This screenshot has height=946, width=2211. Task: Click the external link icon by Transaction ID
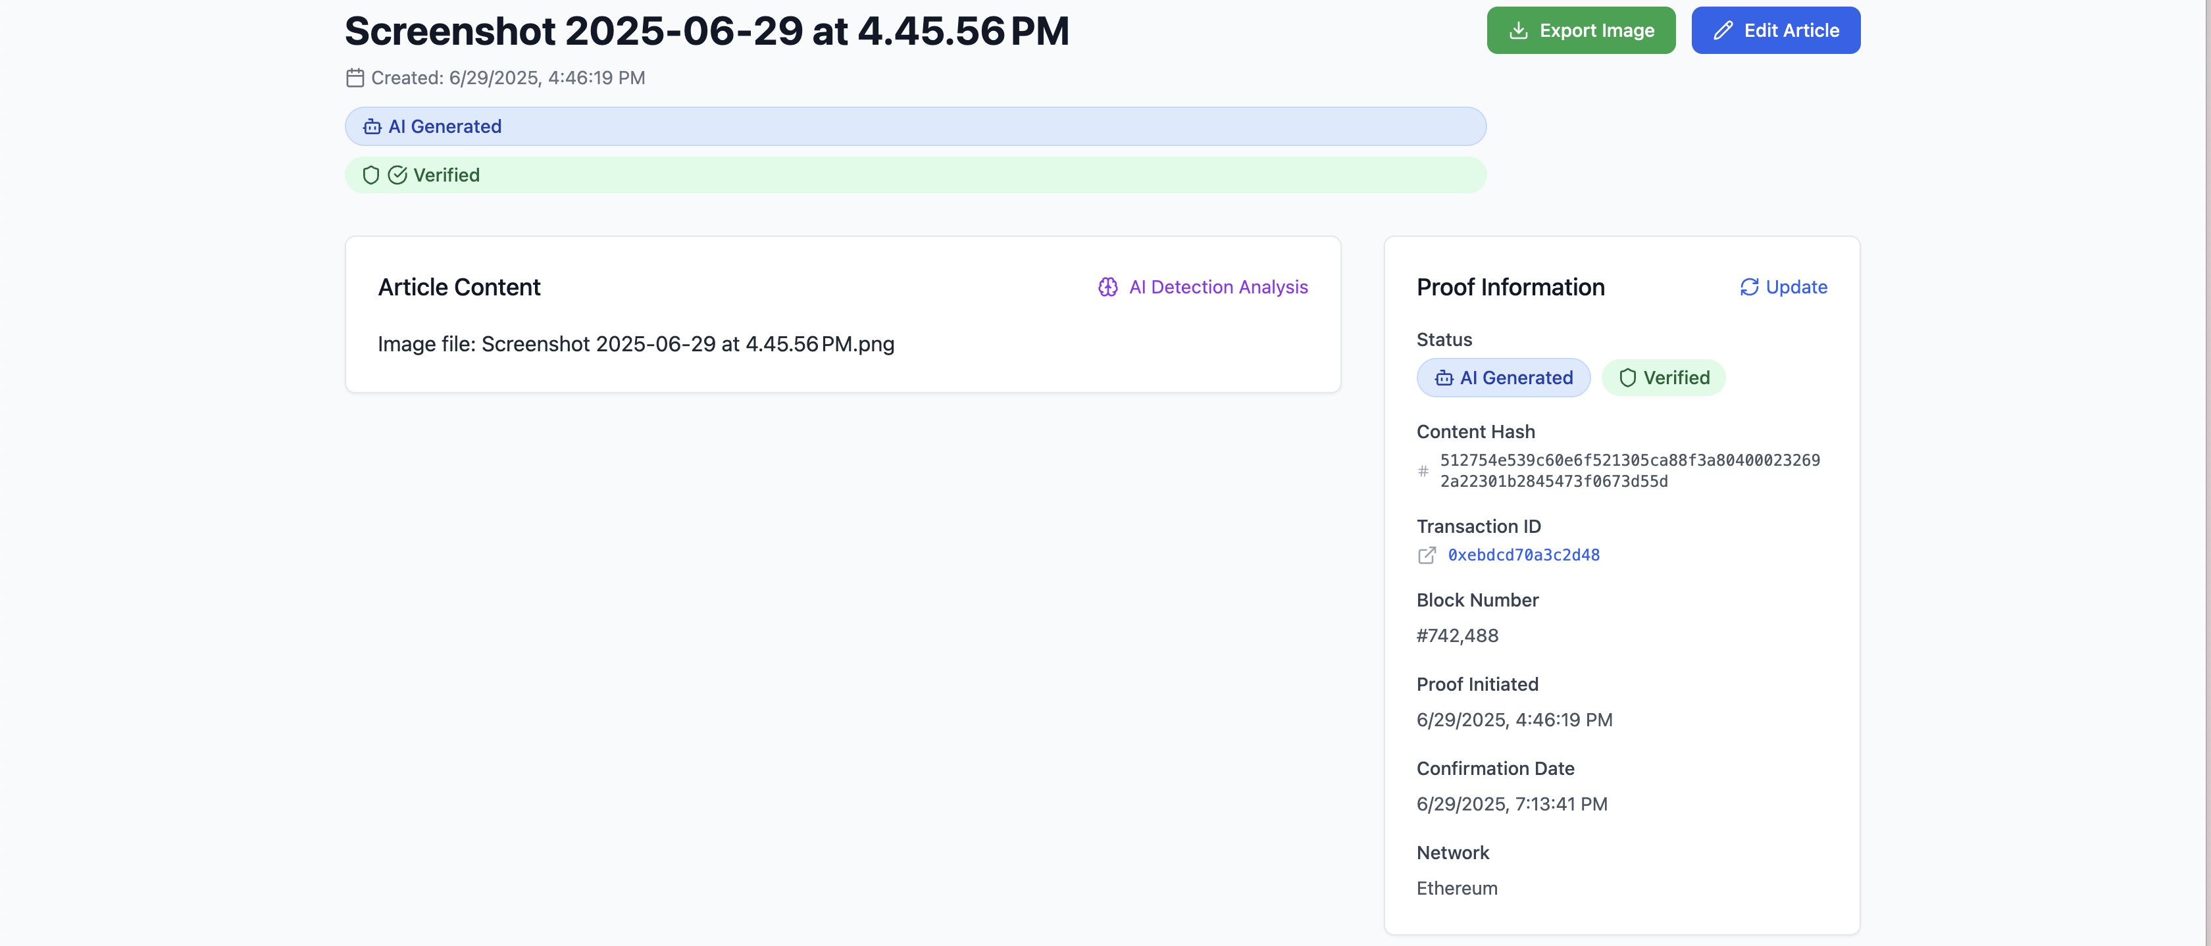[x=1427, y=555]
